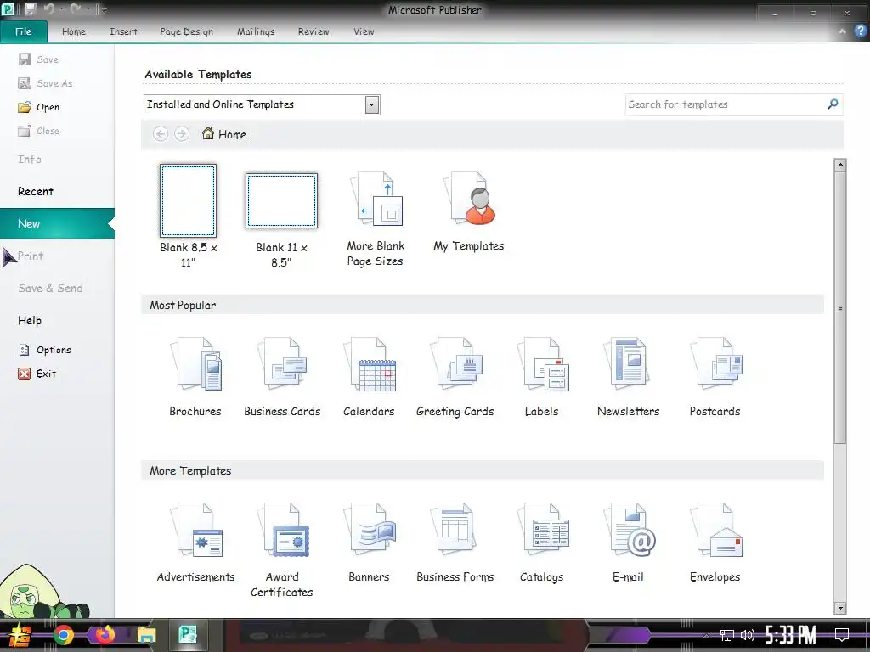
Task: Switch to the Mailings ribbon tab
Action: [x=256, y=31]
